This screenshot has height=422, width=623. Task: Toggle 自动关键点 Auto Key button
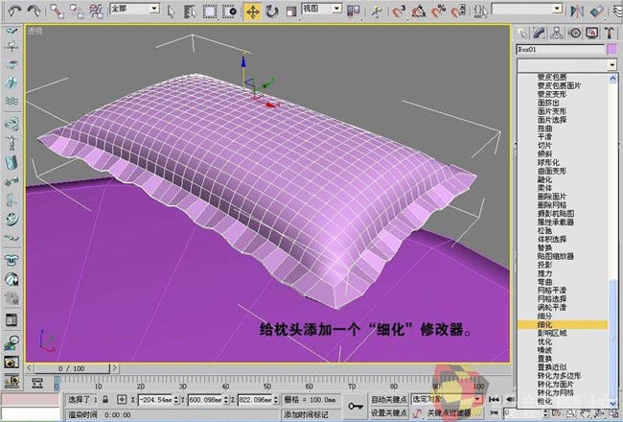click(x=388, y=399)
